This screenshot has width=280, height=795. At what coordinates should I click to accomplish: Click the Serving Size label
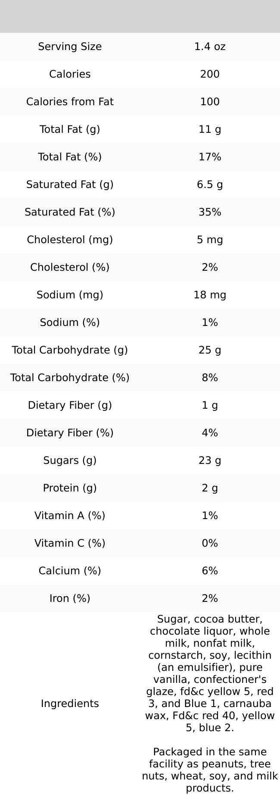tap(70, 47)
